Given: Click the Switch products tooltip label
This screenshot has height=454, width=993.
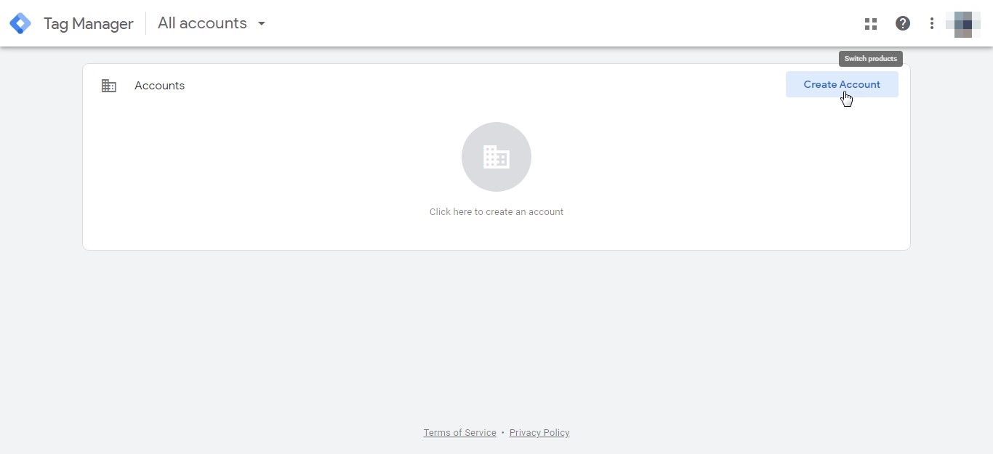Looking at the screenshot, I should pyautogui.click(x=871, y=59).
